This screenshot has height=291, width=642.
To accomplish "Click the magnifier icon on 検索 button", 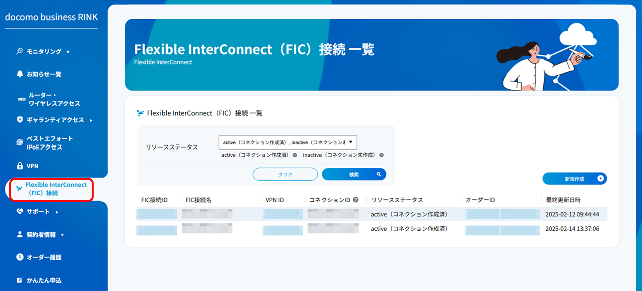I will (379, 174).
